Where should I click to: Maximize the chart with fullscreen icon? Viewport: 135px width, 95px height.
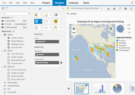coord(131,9)
